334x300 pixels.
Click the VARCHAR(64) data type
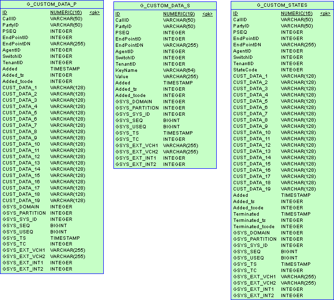tap(179, 70)
